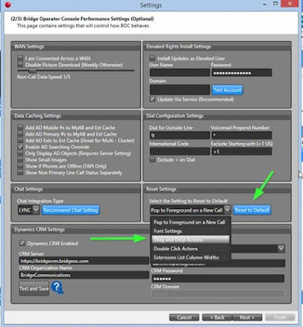This screenshot has width=303, height=327.
Task: Click the Cancel button
Action: tap(184, 317)
